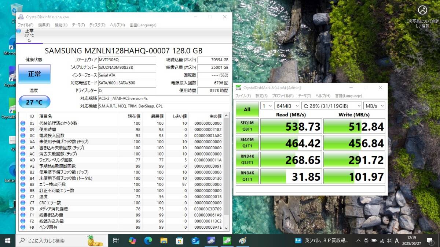Show hidden system tray icons chevron
Image resolution: width=440 pixels, height=247 pixels.
point(358,240)
